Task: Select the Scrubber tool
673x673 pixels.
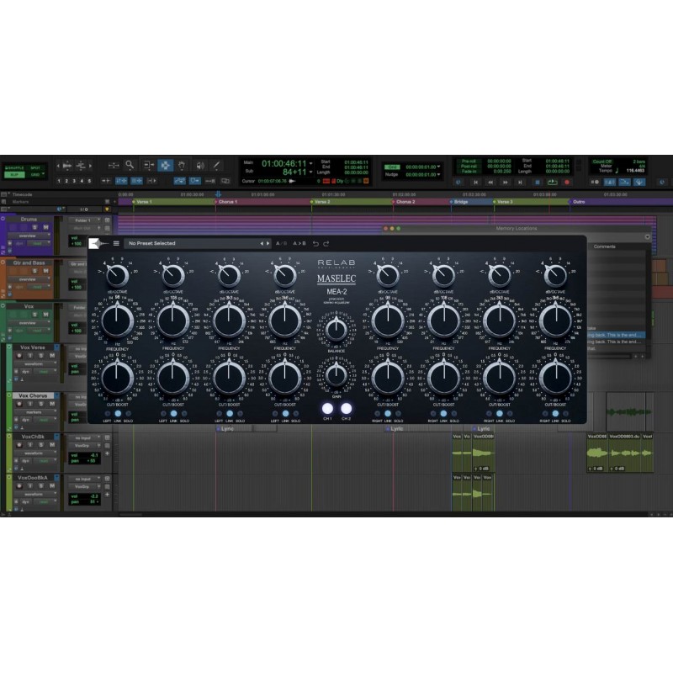Action: click(199, 165)
